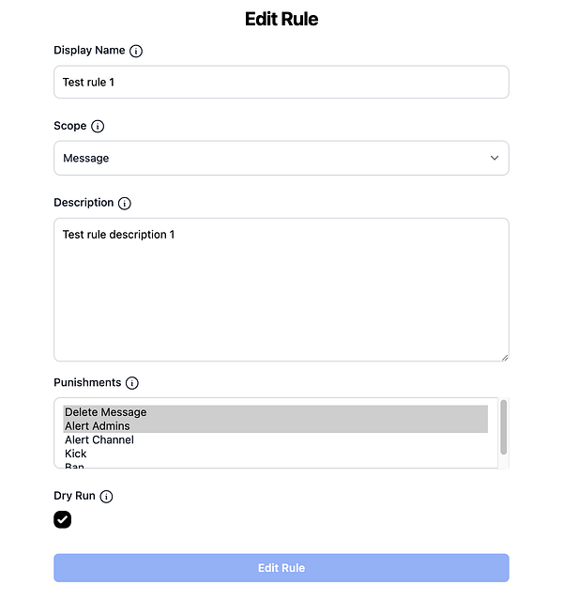Click the Display Name info icon
Image resolution: width=563 pixels, height=600 pixels.
(x=136, y=51)
